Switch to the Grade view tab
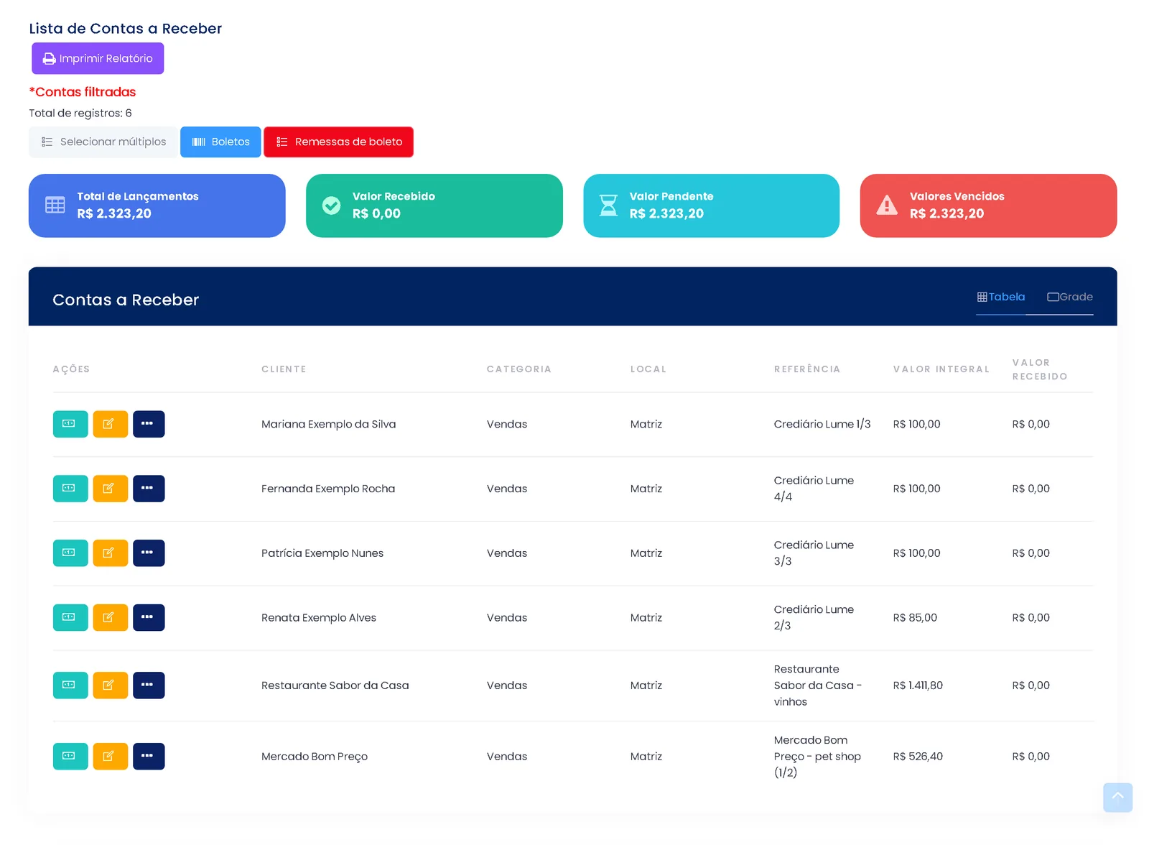This screenshot has width=1149, height=845. pos(1069,297)
